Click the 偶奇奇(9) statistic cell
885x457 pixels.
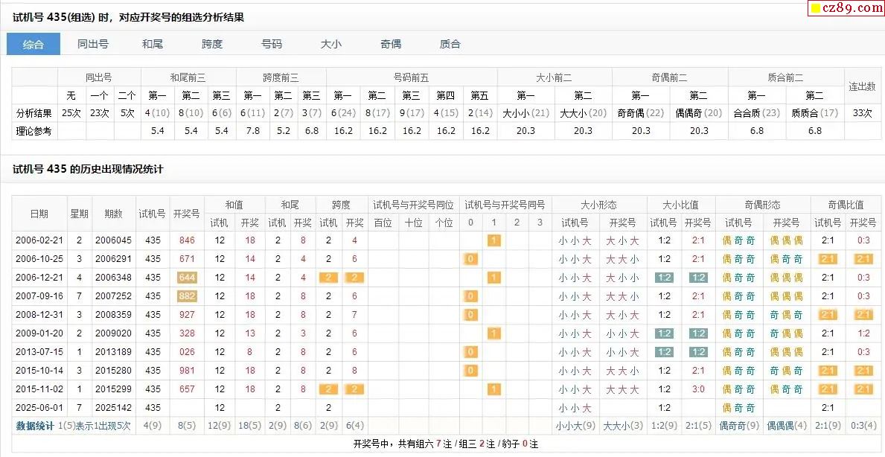point(739,426)
